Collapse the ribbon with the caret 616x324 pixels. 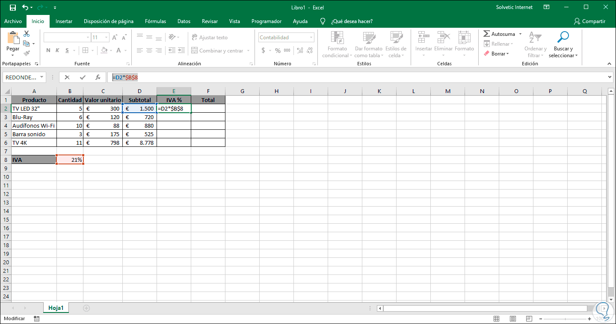[609, 64]
